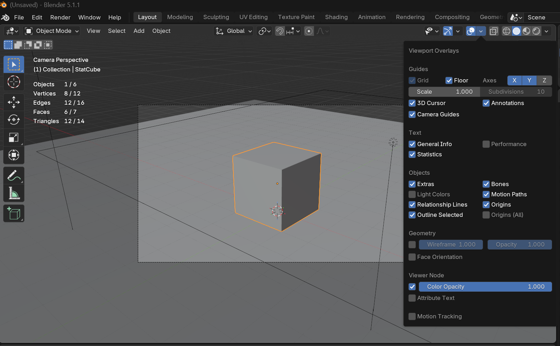560x346 pixels.
Task: Toggle the show overlays icon
Action: click(x=471, y=31)
